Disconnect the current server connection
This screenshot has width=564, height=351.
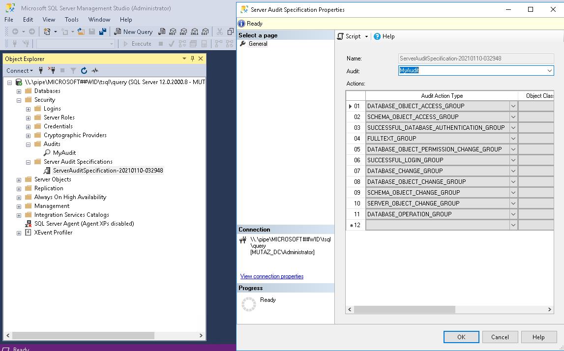click(53, 70)
